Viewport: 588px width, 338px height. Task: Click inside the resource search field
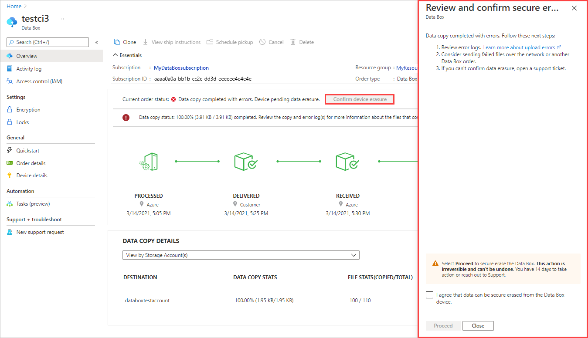(x=47, y=42)
